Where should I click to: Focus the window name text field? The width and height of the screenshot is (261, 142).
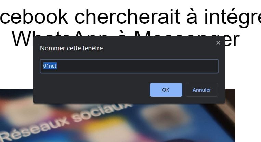coord(129,66)
